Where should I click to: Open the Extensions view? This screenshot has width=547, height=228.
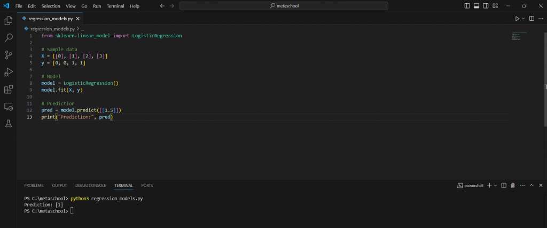tap(9, 89)
